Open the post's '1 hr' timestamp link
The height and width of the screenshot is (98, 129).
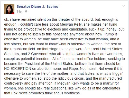(x=19, y=12)
